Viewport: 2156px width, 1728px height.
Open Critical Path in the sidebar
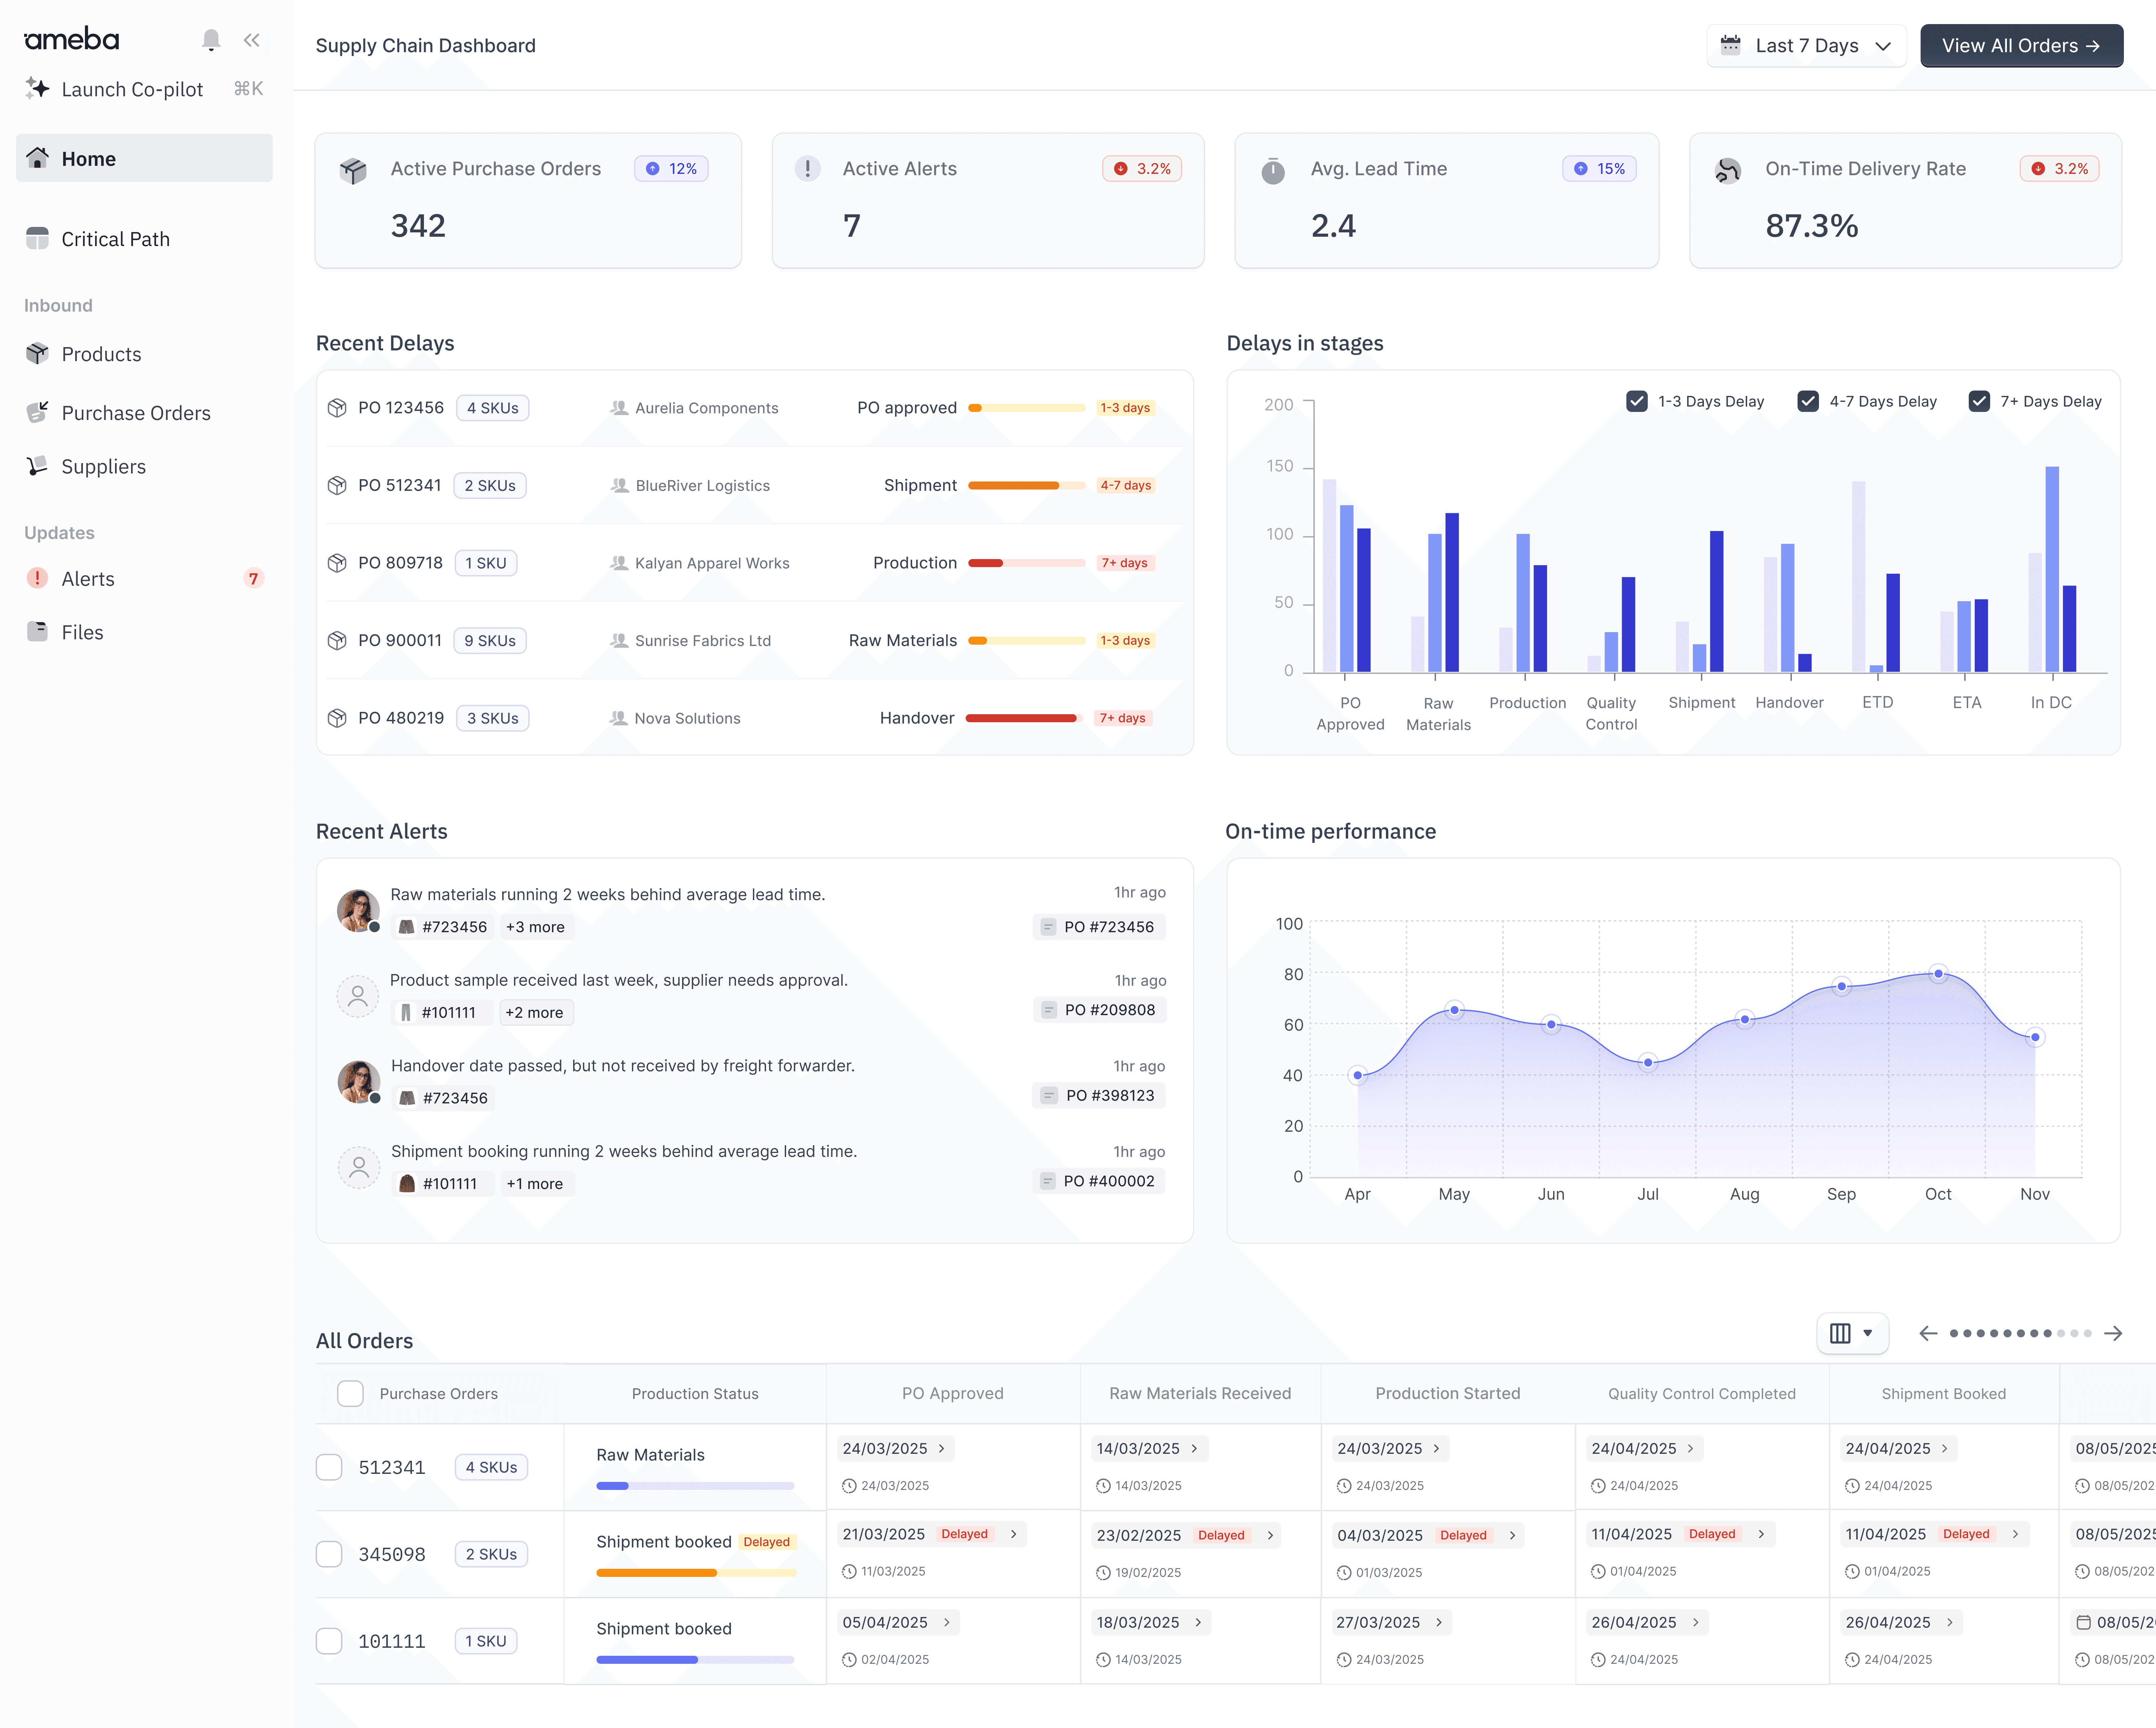[x=115, y=239]
